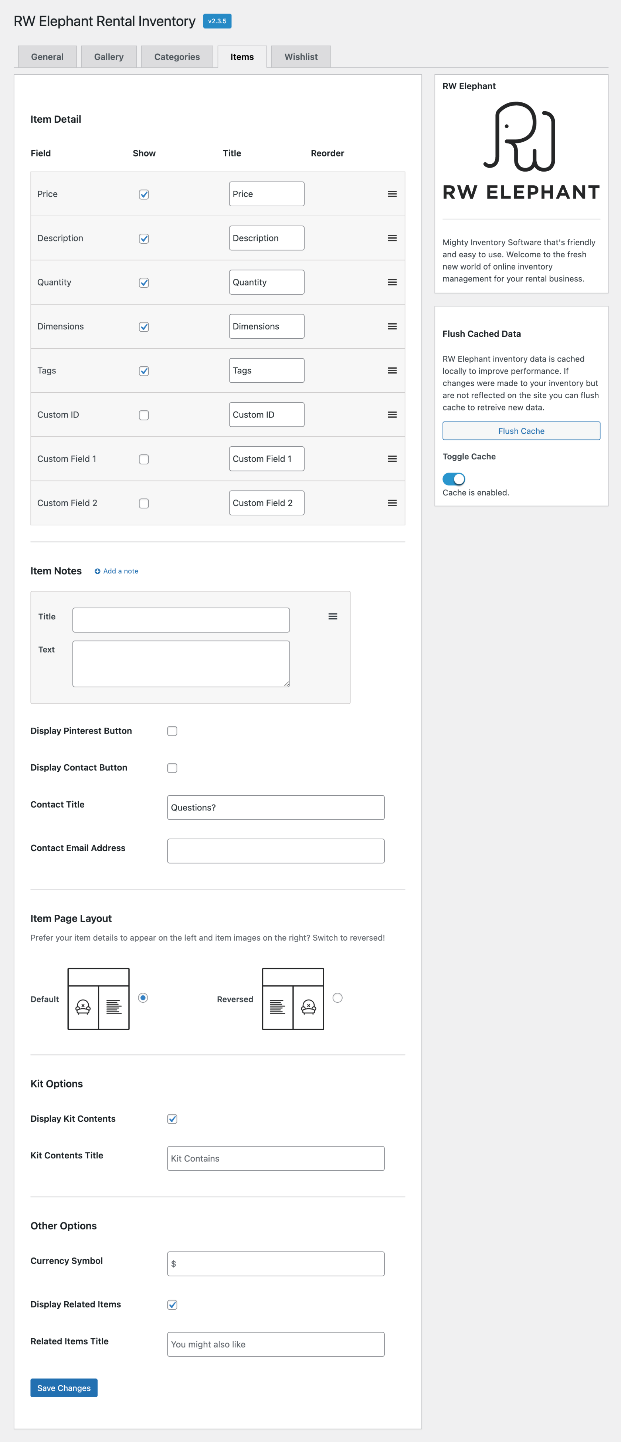621x1442 pixels.
Task: Grab the reorder handle for the Tags row
Action: click(392, 370)
